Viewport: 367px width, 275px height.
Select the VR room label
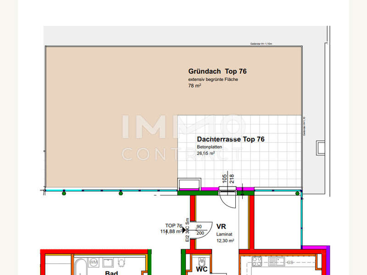point(221,226)
